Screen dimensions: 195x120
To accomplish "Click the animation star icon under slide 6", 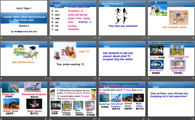I will click(x=50, y=78).
